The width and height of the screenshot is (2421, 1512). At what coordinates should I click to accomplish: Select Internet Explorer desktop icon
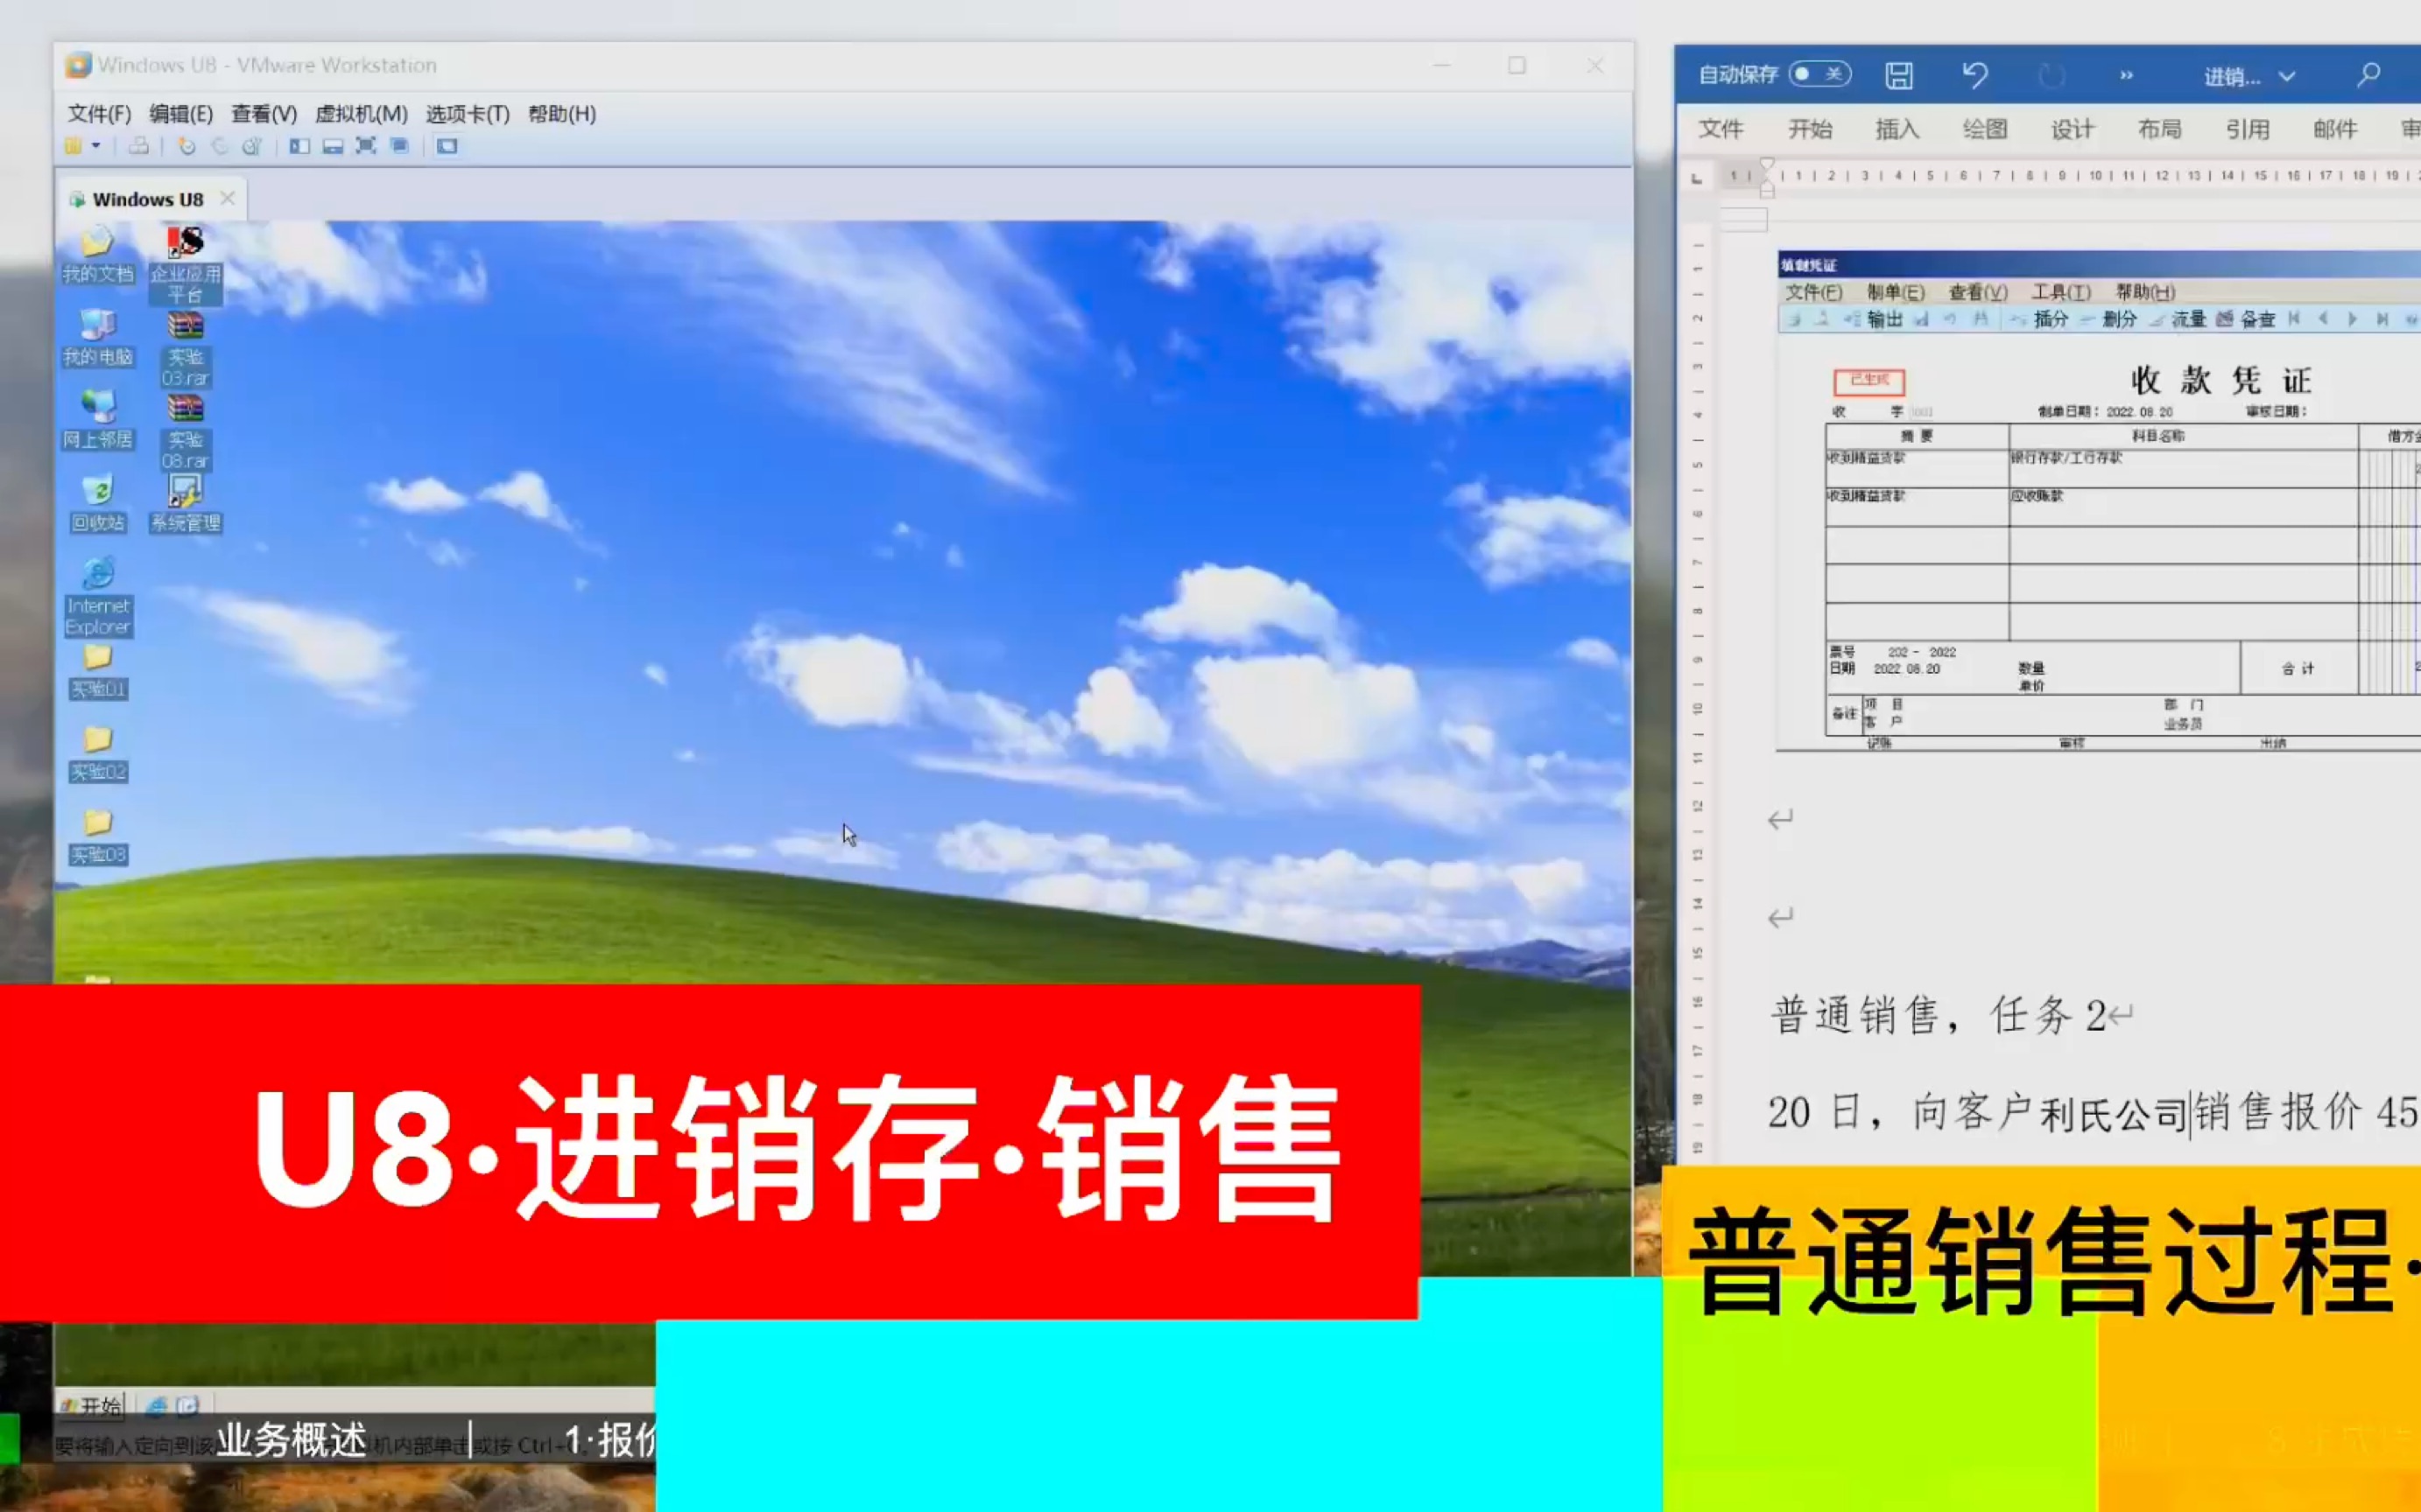[x=98, y=597]
